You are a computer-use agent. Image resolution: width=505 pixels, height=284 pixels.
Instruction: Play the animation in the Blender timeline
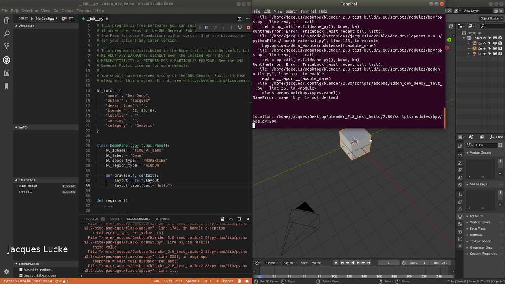click(358, 263)
